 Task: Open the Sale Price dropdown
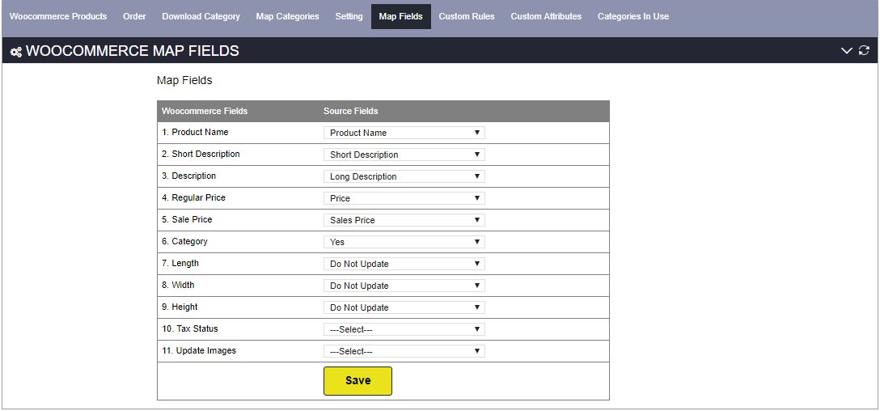pos(404,220)
